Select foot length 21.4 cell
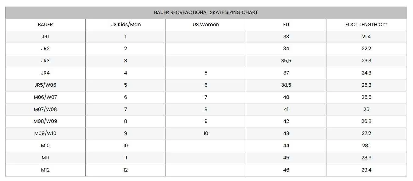Viewport: 413px width, 181px height. [x=366, y=37]
